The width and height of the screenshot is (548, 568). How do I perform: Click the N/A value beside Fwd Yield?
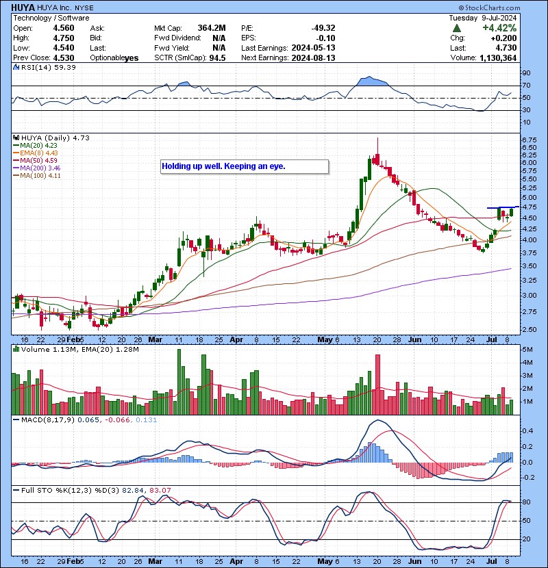coord(219,48)
